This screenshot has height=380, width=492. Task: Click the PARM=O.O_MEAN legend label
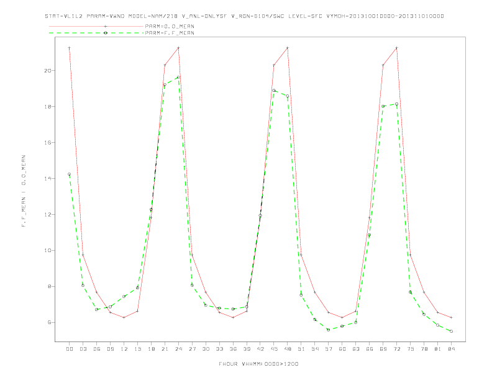170,26
